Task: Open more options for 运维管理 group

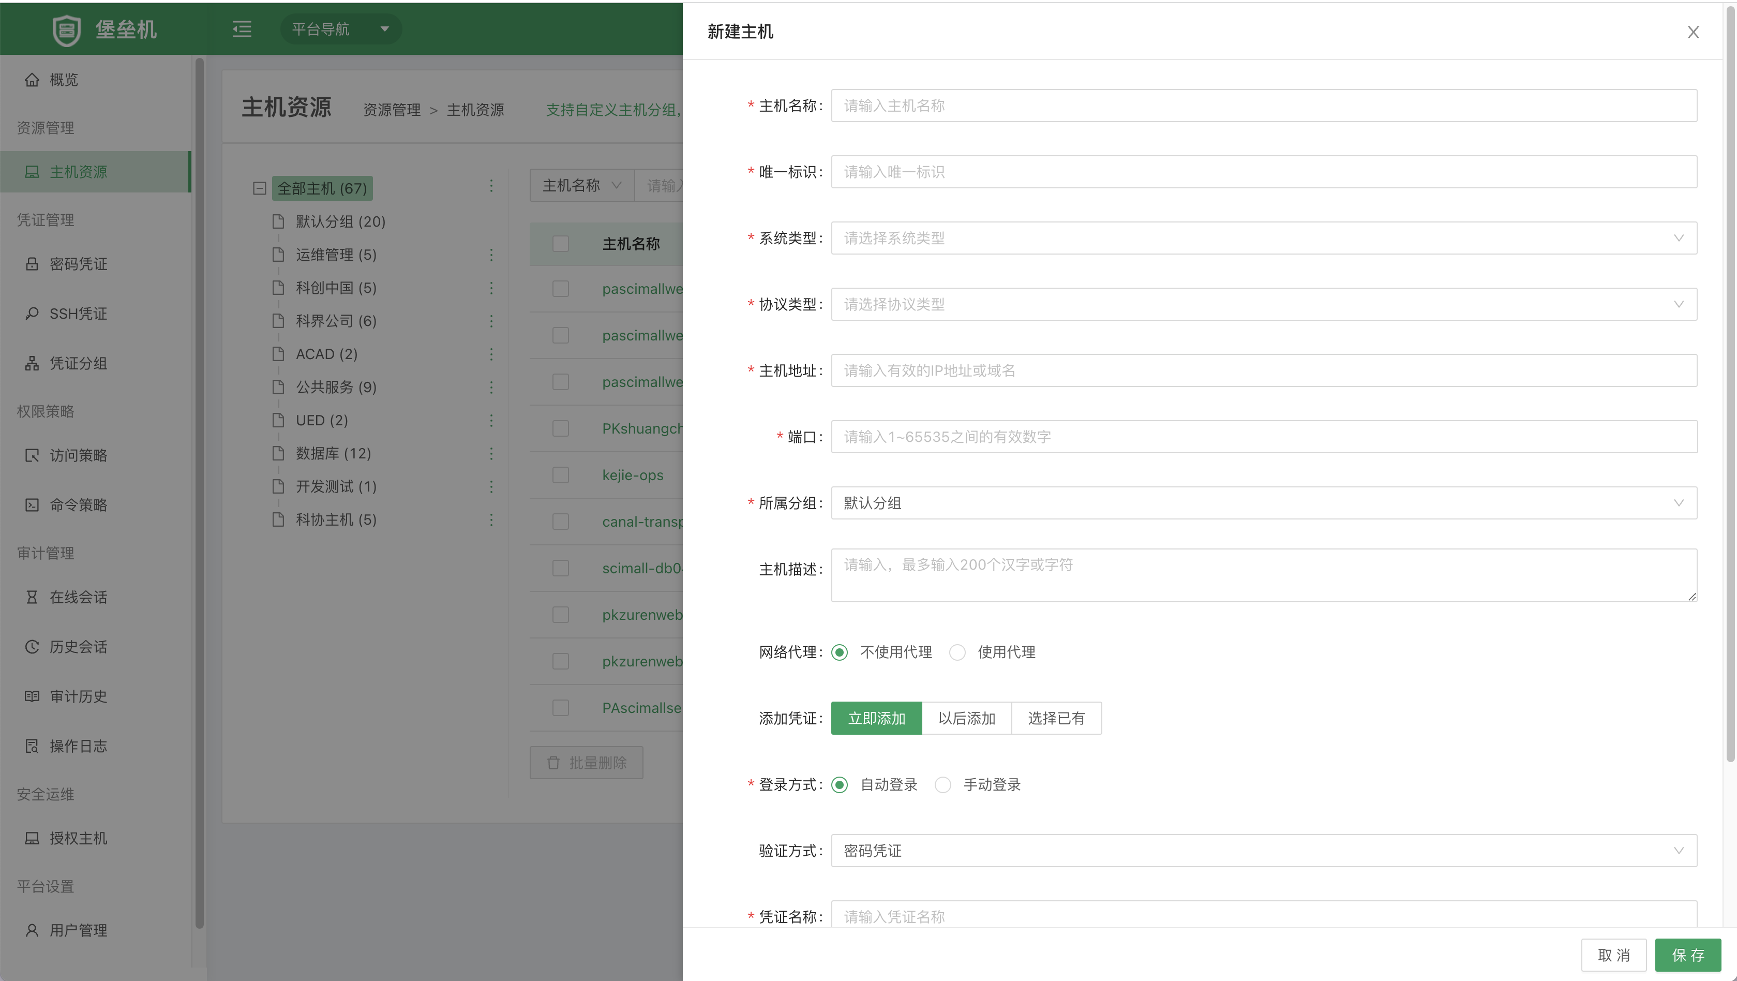Action: (491, 255)
